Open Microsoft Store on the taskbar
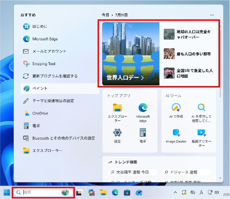Image resolution: width=230 pixels, height=199 pixels. [127, 193]
